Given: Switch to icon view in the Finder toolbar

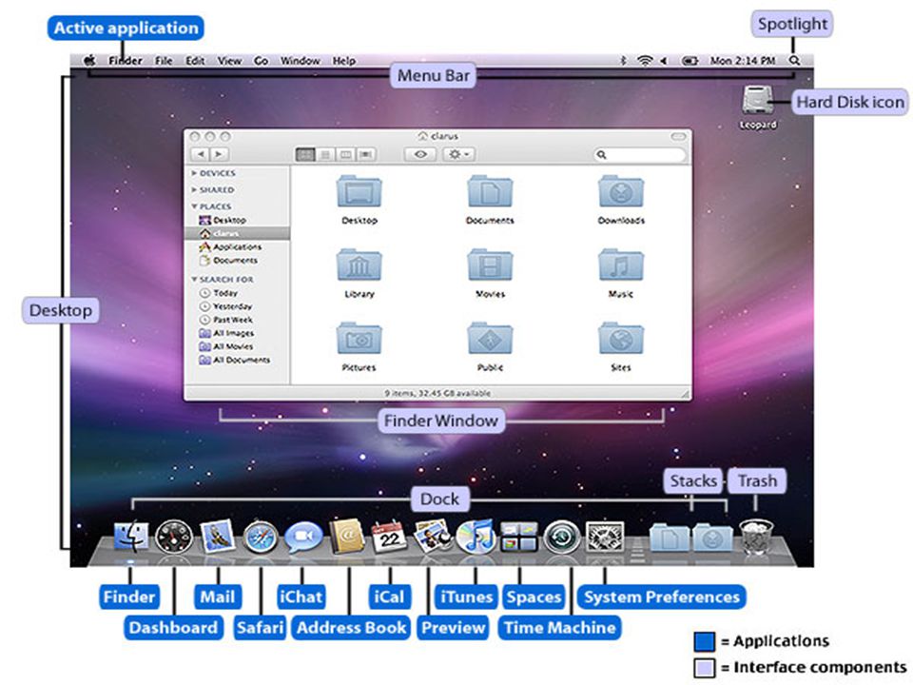Looking at the screenshot, I should click(305, 154).
